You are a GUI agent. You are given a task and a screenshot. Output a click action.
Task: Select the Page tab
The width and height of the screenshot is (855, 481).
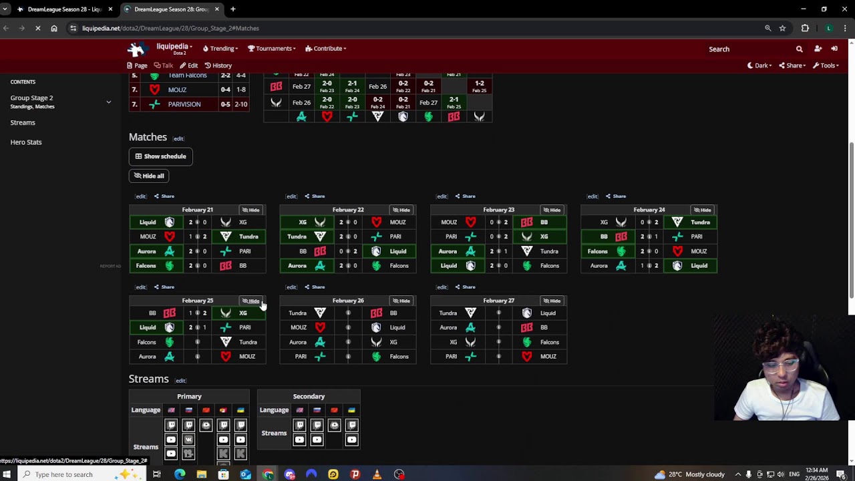tap(137, 65)
